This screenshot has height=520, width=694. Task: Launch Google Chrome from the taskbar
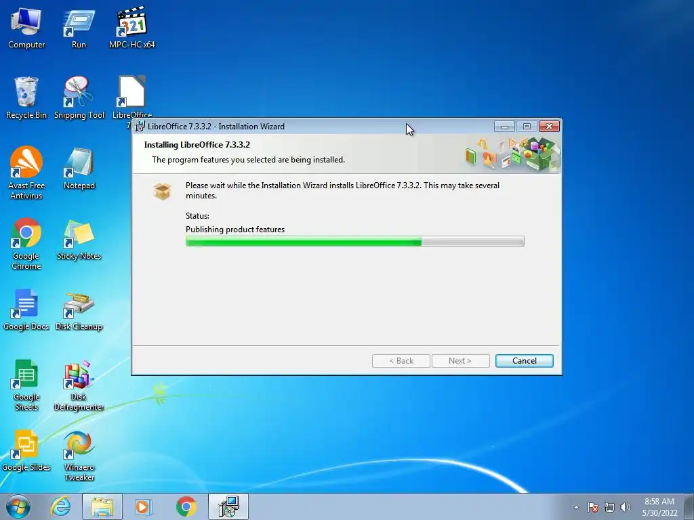pyautogui.click(x=186, y=506)
